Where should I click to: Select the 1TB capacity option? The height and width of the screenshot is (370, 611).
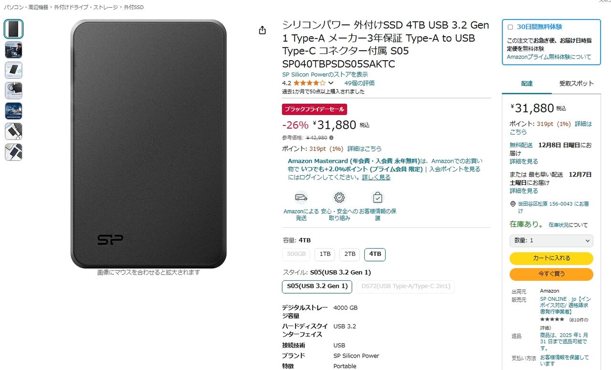[325, 254]
